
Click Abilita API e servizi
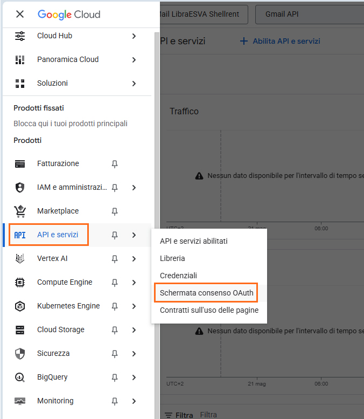(280, 41)
